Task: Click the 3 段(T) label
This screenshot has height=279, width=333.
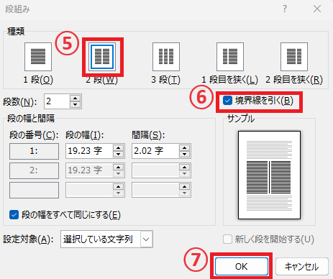Action: (x=165, y=80)
